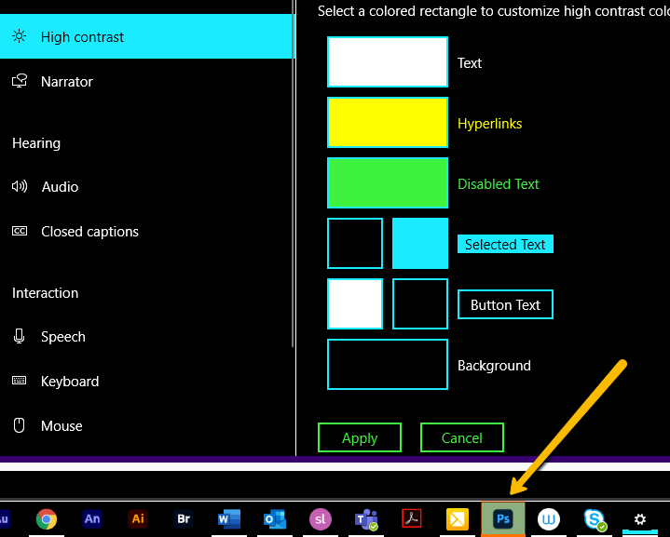This screenshot has height=537, width=670.
Task: Open Keyboard interaction settings
Action: 69,382
